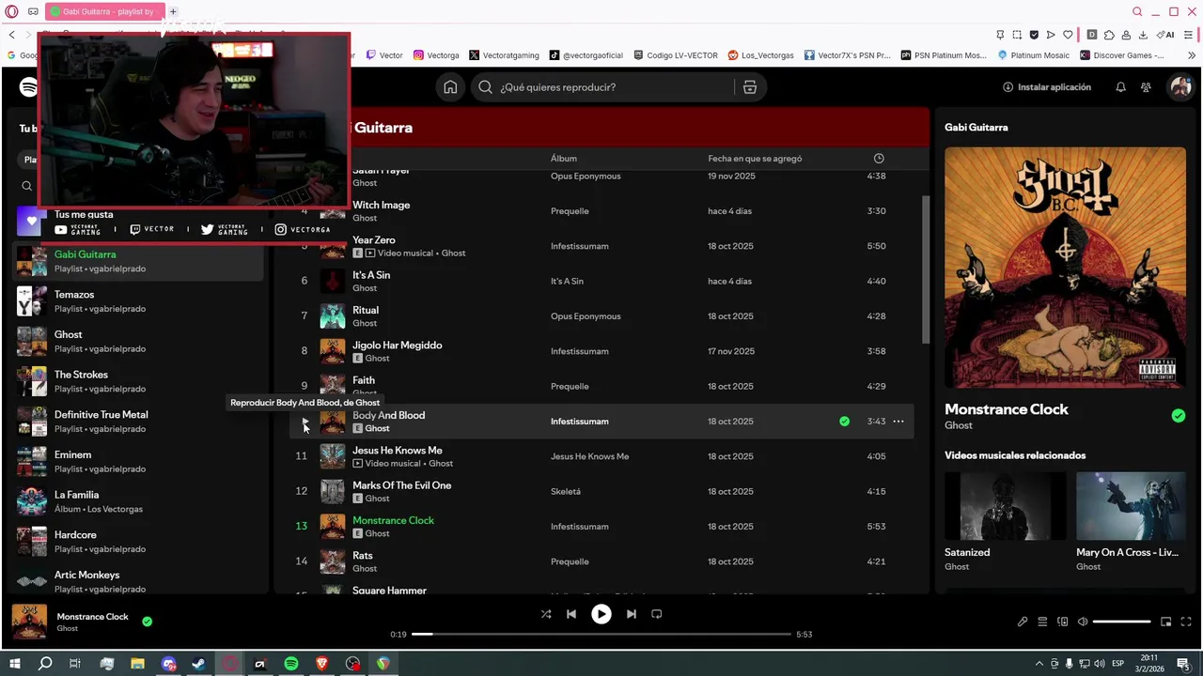1203x676 pixels.
Task: Open the Friend Activity icon
Action: (x=1146, y=87)
